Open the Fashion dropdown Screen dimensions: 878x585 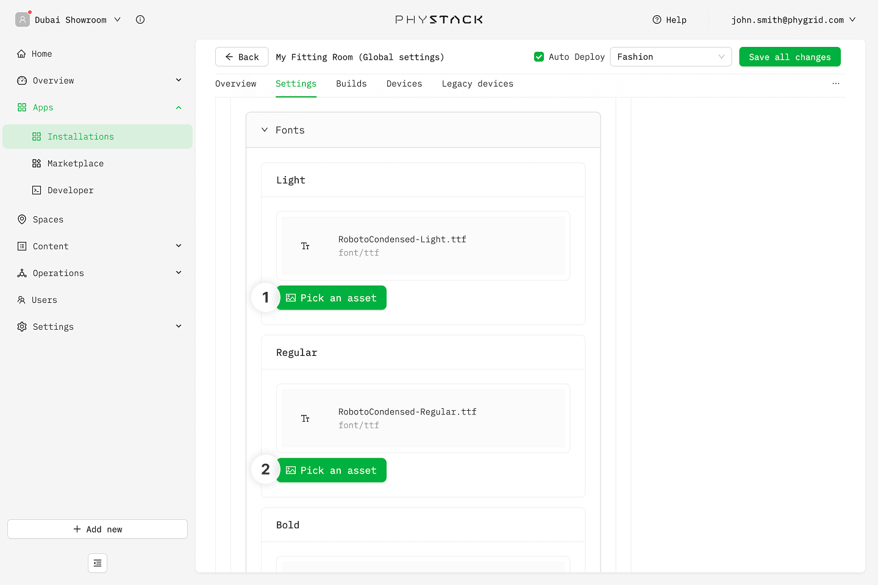point(671,57)
